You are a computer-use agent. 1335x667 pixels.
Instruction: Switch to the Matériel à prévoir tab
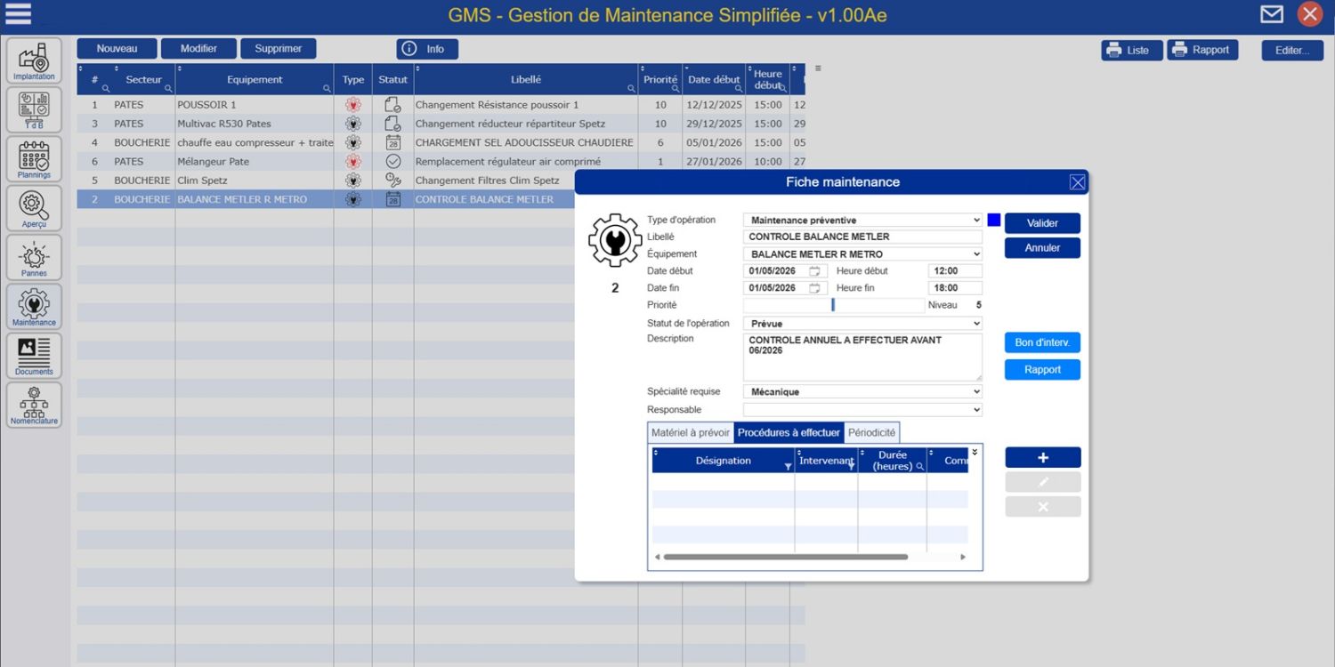690,433
